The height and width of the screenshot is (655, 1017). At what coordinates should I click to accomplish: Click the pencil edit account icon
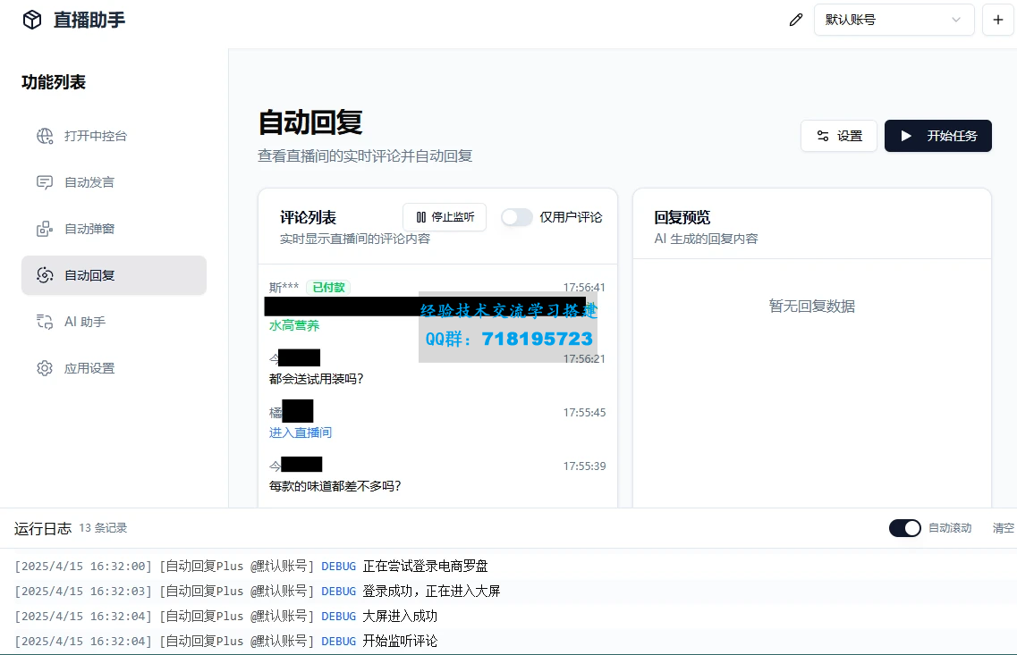(796, 20)
